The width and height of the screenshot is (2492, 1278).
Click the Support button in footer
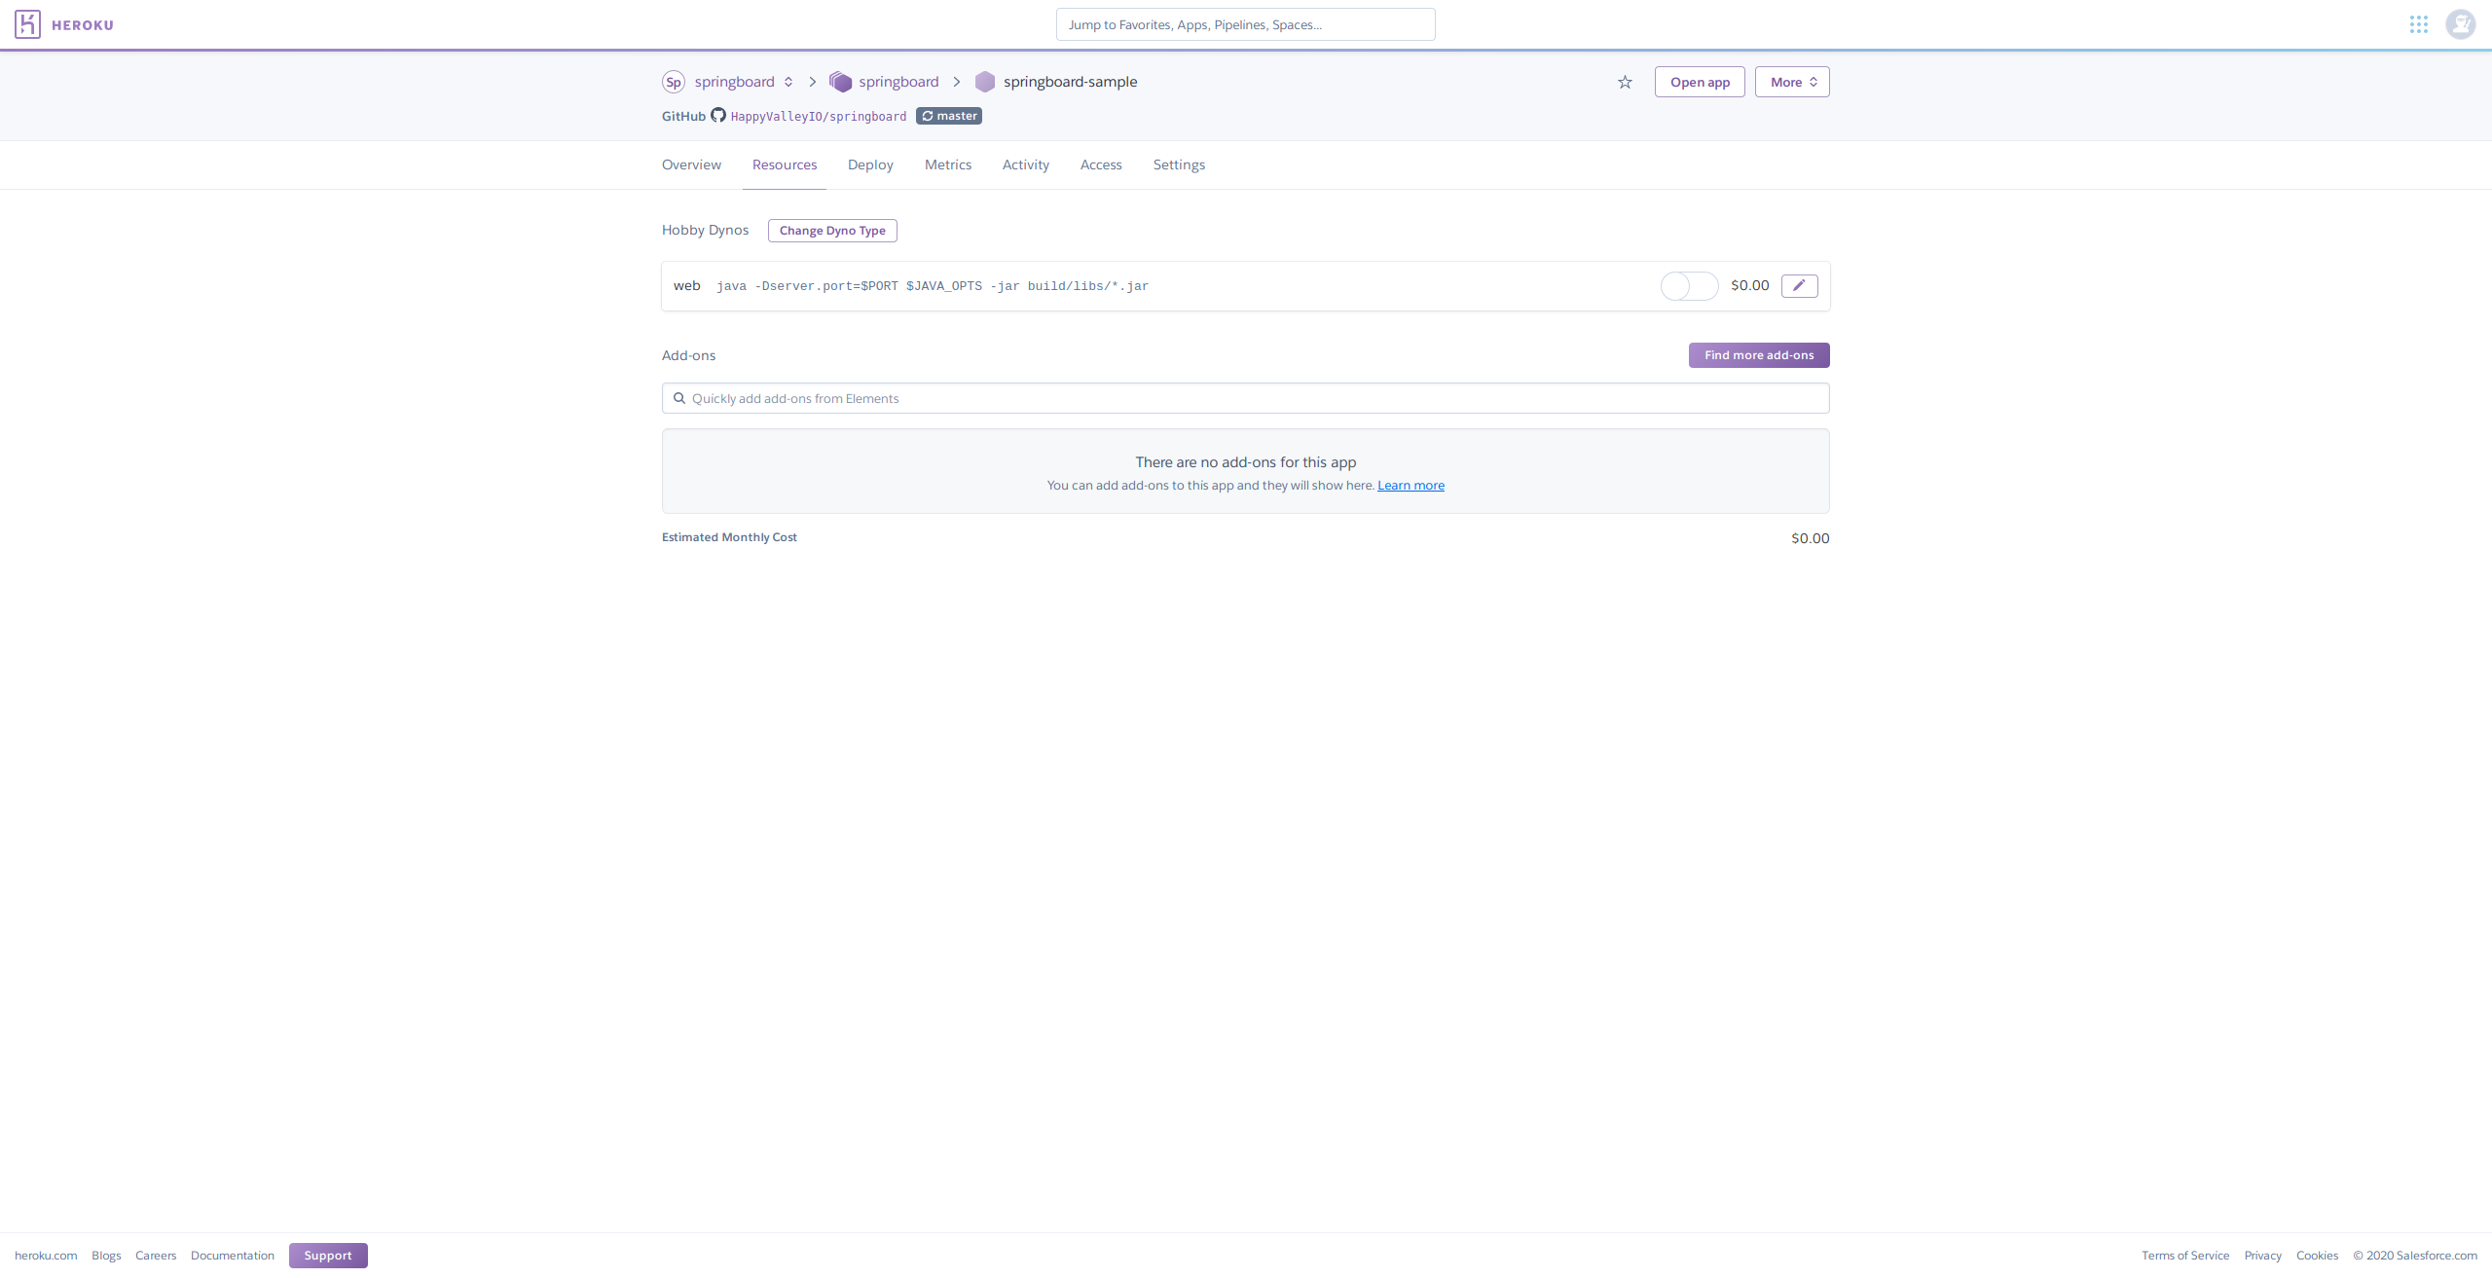328,1256
